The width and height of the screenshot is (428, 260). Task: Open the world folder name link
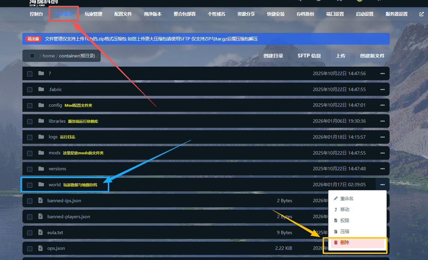pyautogui.click(x=54, y=185)
